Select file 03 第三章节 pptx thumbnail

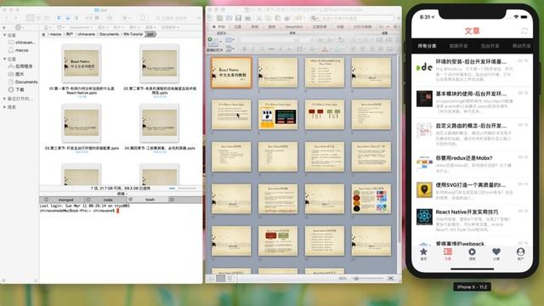pyautogui.click(x=82, y=123)
